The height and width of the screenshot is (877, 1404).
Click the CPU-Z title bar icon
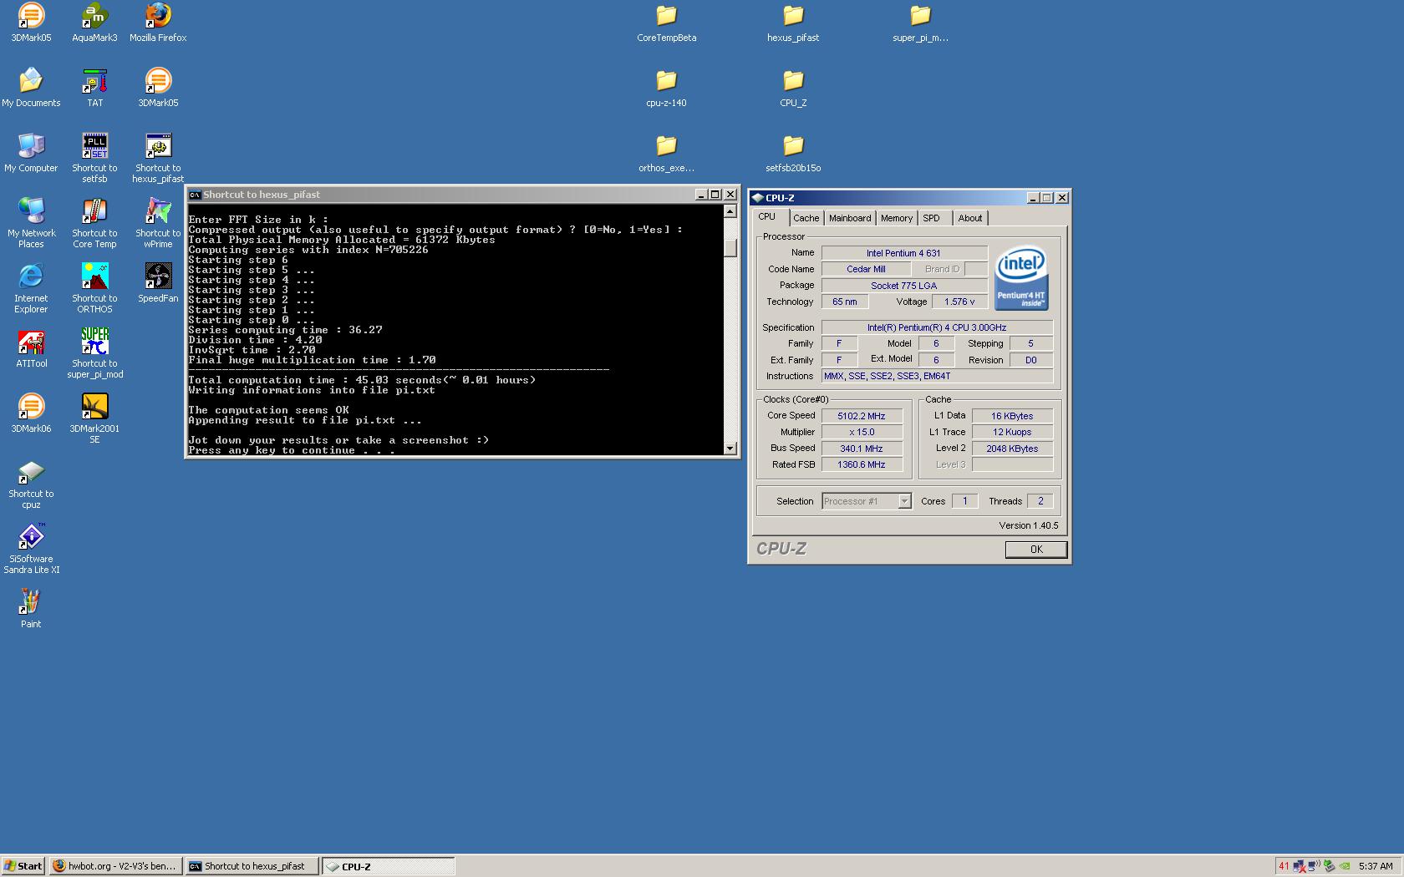757,198
